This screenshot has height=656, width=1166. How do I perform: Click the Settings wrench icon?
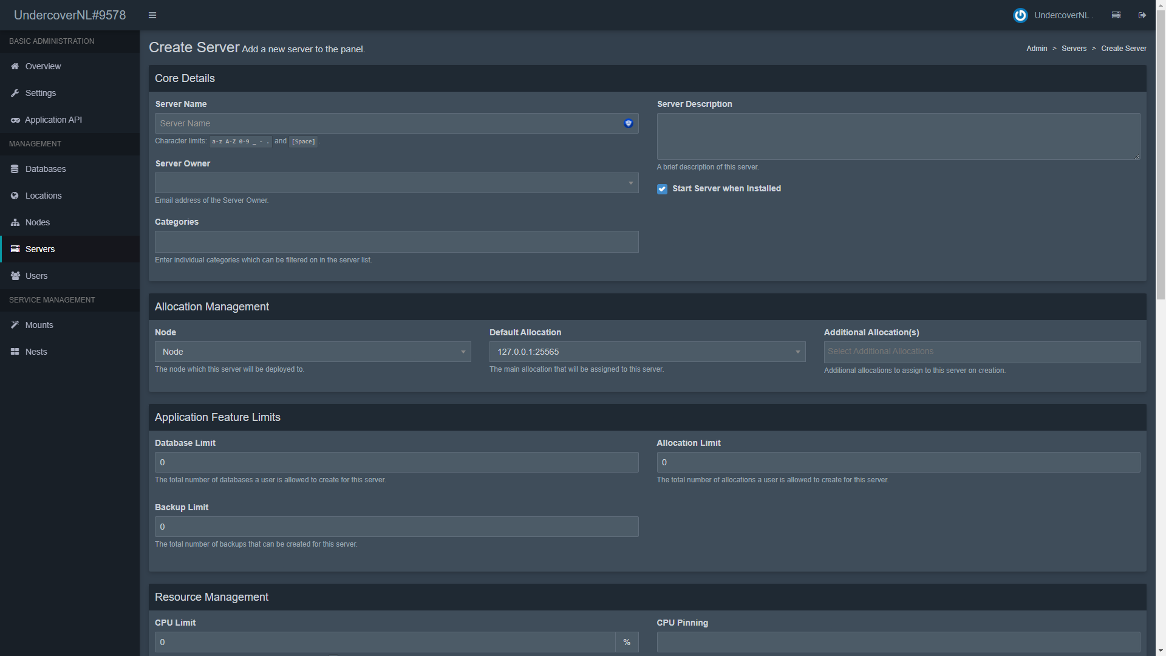coord(15,93)
